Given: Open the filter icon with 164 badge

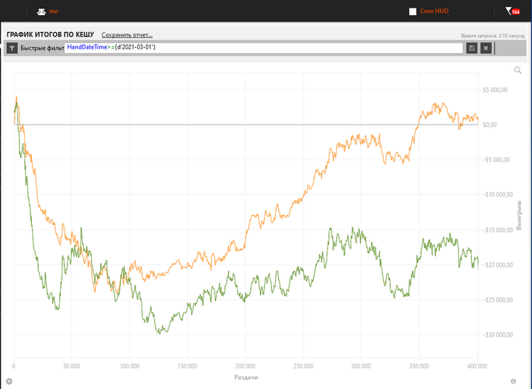Looking at the screenshot, I should pos(512,11).
